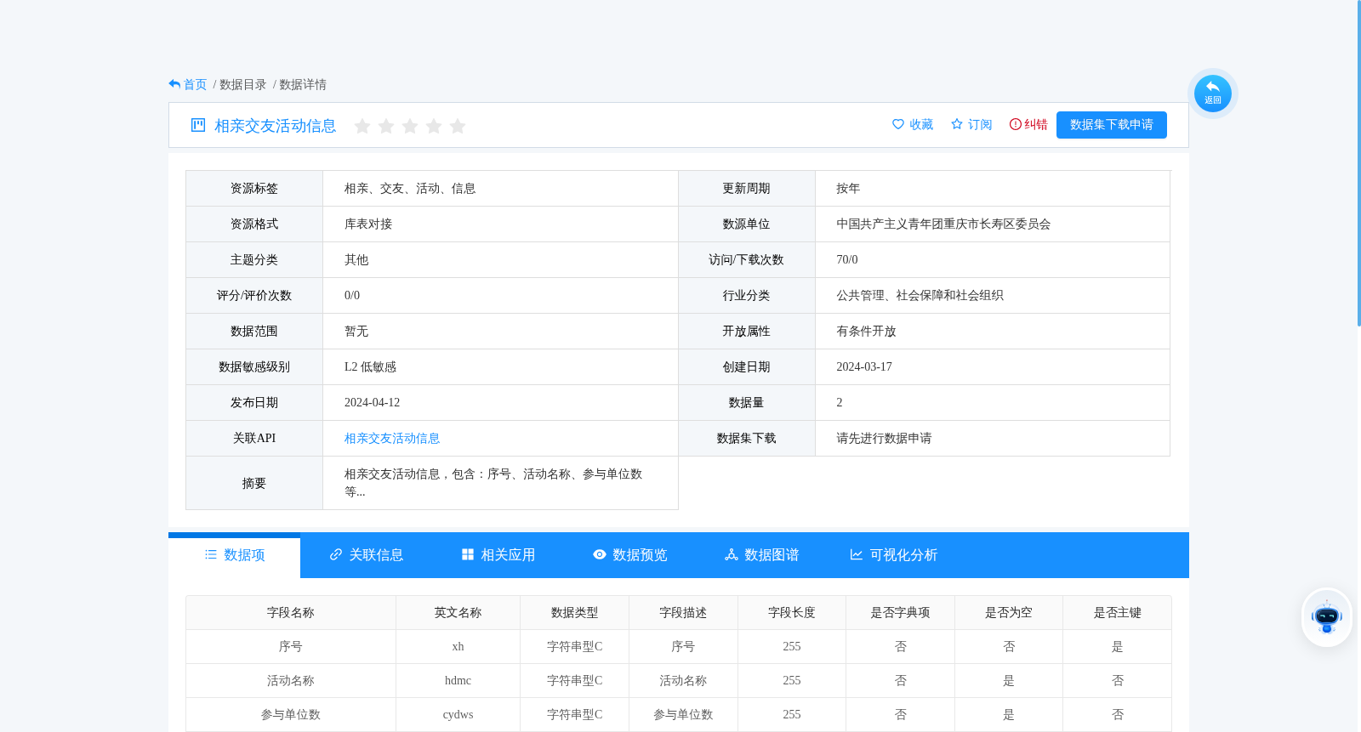This screenshot has width=1361, height=732.
Task: Click the cydws English name cell
Action: 458,714
